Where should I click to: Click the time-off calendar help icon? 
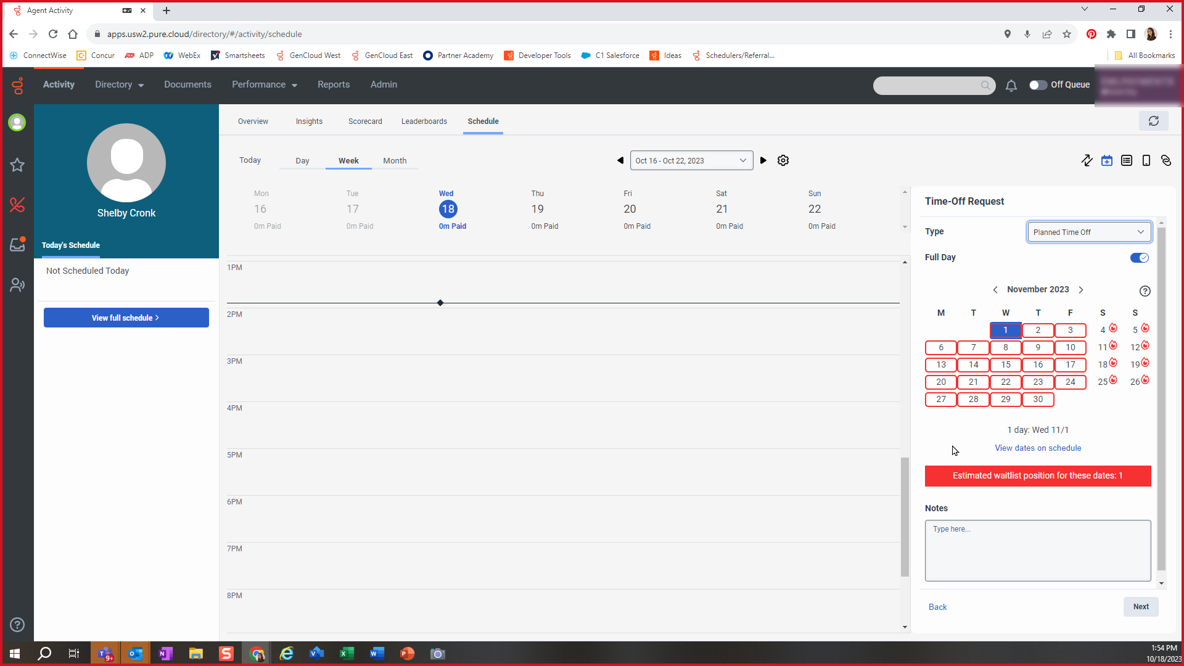[1145, 291]
